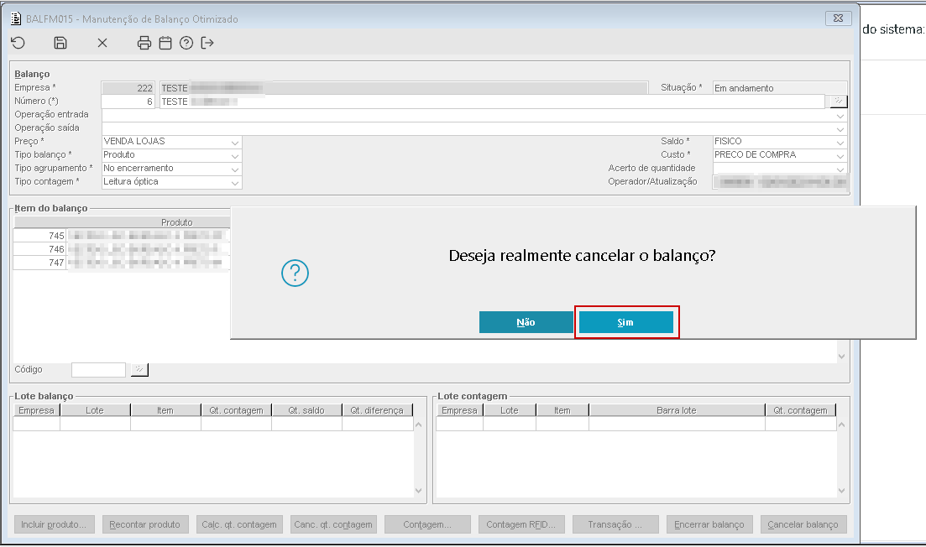
Task: Click the Produto column header
Action: tap(176, 222)
